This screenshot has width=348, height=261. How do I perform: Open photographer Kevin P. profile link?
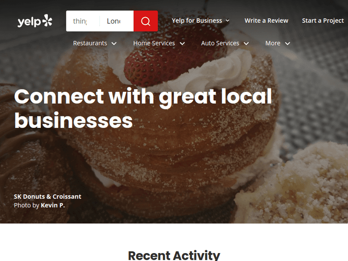53,205
